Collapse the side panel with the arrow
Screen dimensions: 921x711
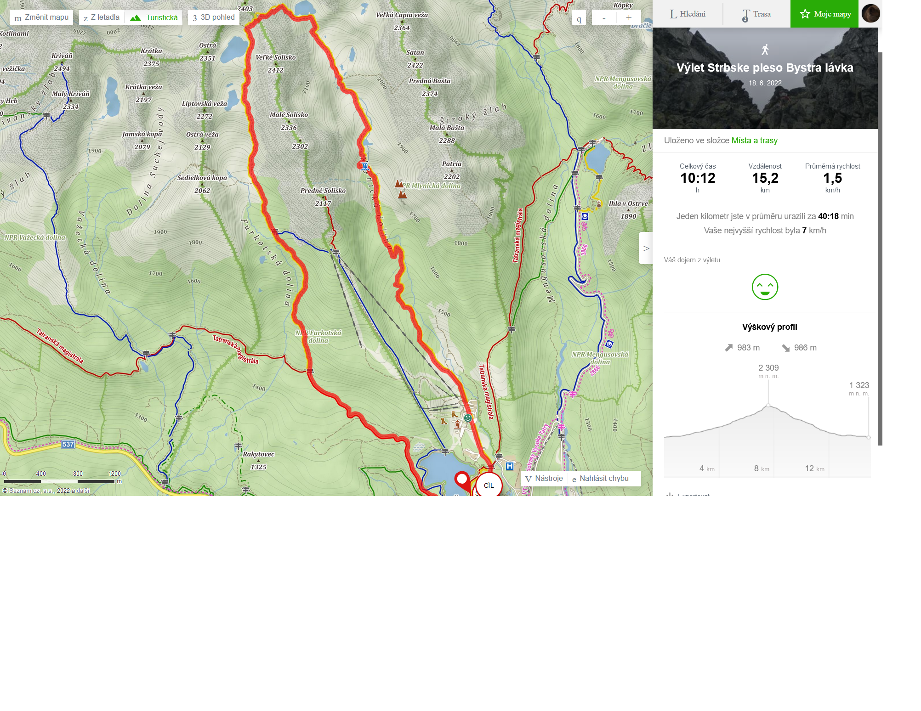(646, 248)
